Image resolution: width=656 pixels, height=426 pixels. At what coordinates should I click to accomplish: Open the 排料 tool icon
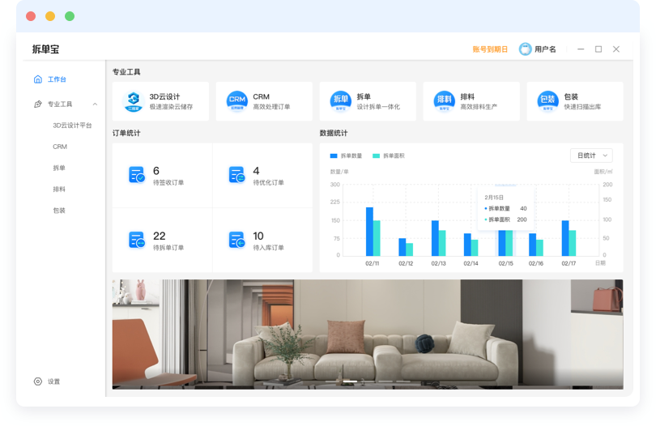click(x=445, y=100)
